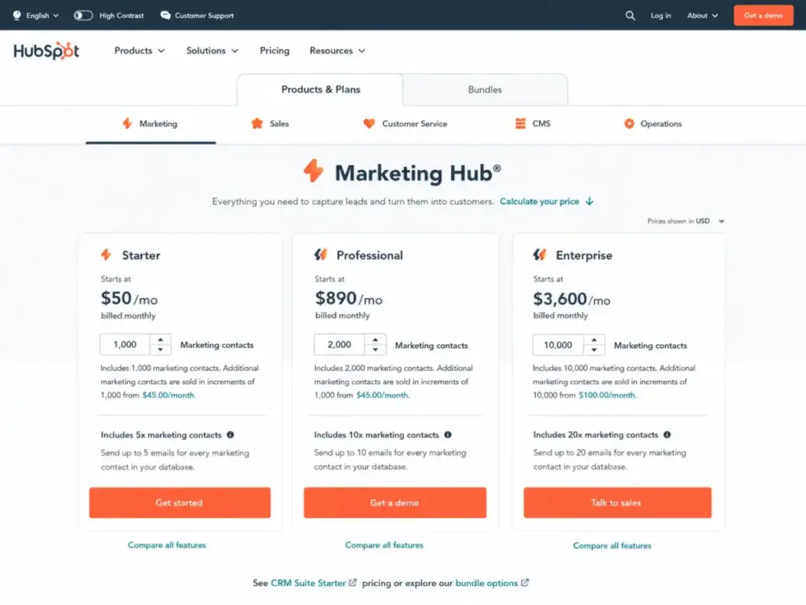806x605 pixels.
Task: Compare all features under the Professional plan
Action: pyautogui.click(x=384, y=545)
